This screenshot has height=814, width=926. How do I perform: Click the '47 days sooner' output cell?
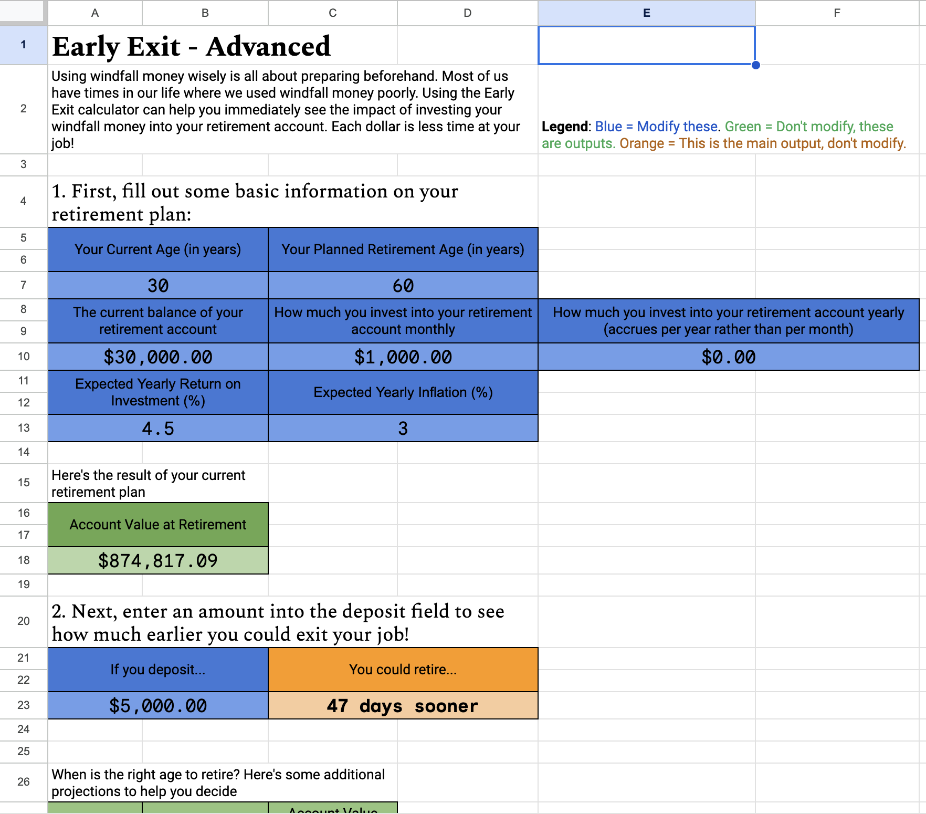pos(403,705)
